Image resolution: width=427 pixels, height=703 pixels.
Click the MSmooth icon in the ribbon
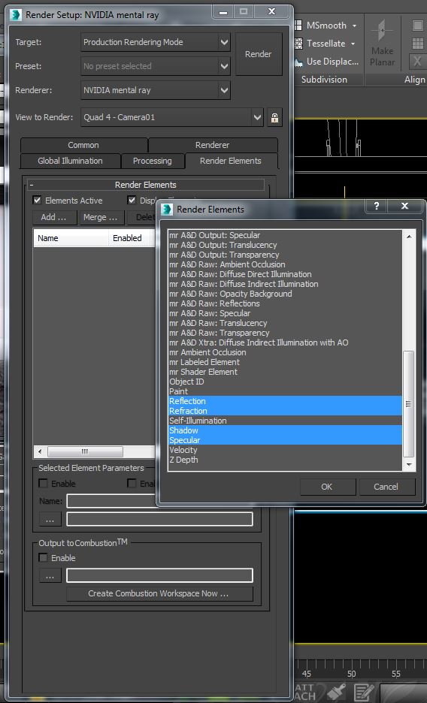pos(298,26)
